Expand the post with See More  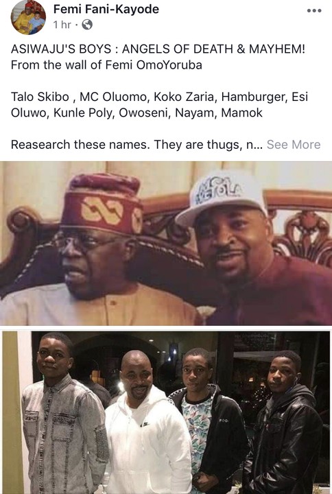[294, 145]
